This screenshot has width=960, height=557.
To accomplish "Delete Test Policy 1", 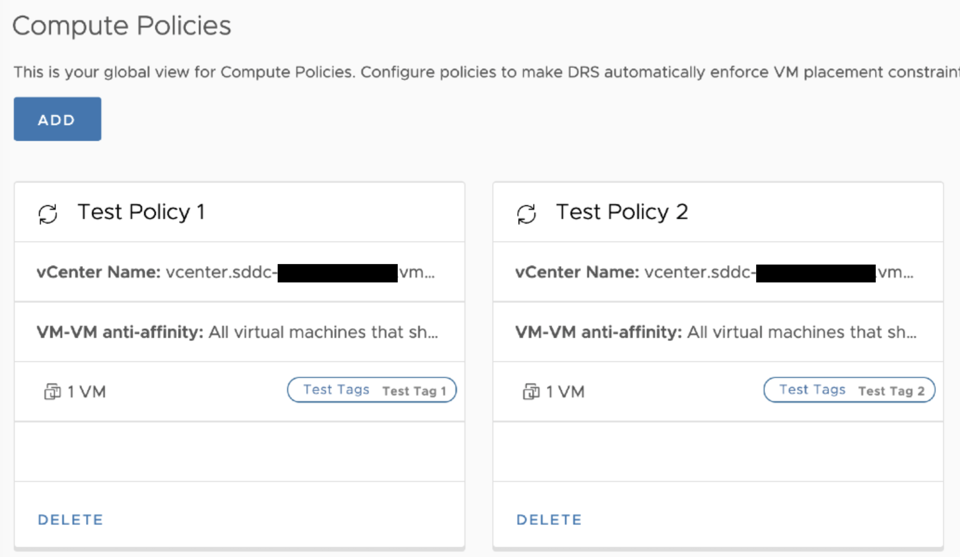I will pyautogui.click(x=70, y=519).
